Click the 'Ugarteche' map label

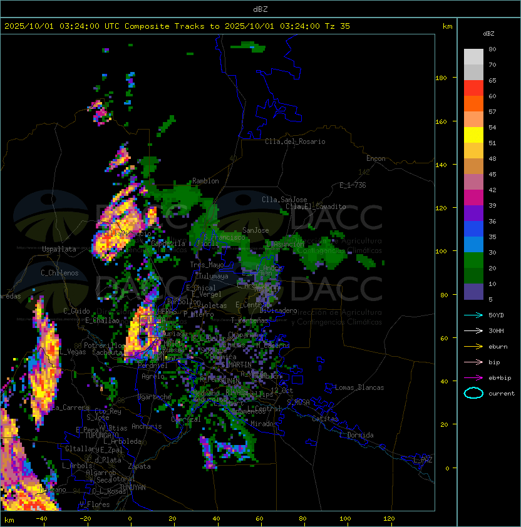(x=155, y=397)
